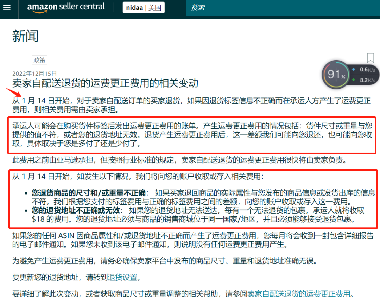Image resolution: width=380 pixels, height=305 pixels.
Task: Click the bold text 您的退货地址不正确或无效
Action: [x=76, y=210]
